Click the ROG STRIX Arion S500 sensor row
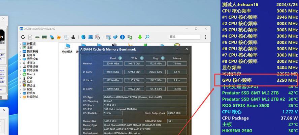Viewport: 299px width, 135px height. pos(260,106)
